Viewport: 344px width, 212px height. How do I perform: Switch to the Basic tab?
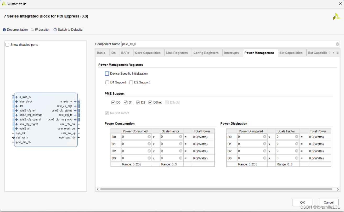101,53
